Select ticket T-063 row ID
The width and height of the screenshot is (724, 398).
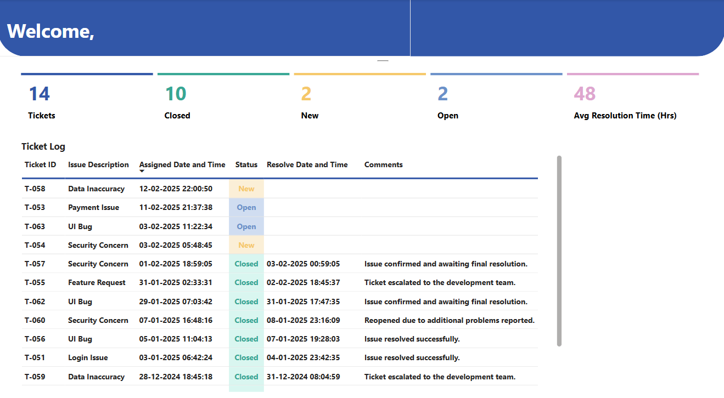35,226
